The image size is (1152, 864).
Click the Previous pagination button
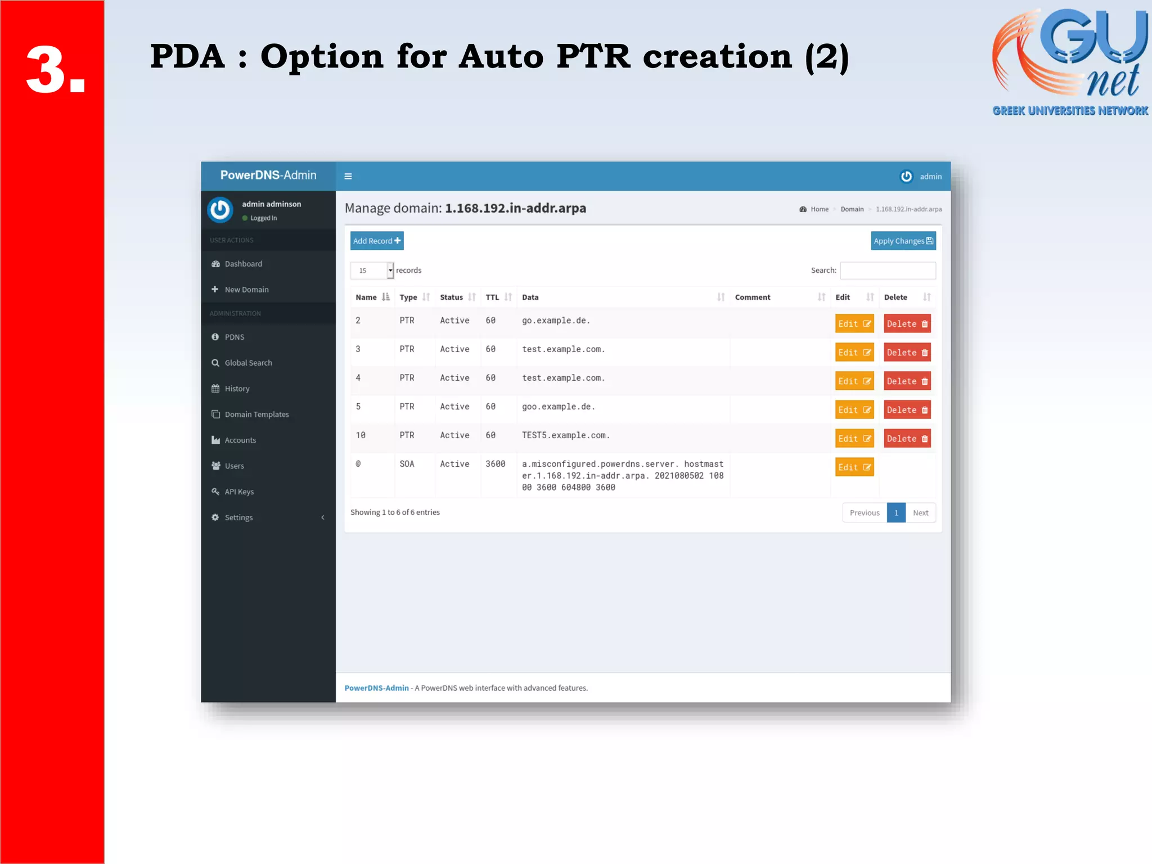coord(865,513)
